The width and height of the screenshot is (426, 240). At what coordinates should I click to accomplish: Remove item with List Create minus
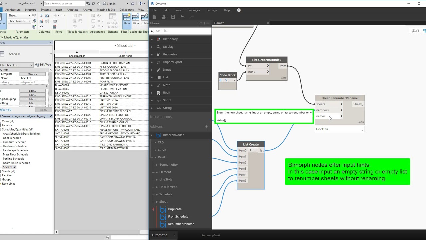point(256,150)
